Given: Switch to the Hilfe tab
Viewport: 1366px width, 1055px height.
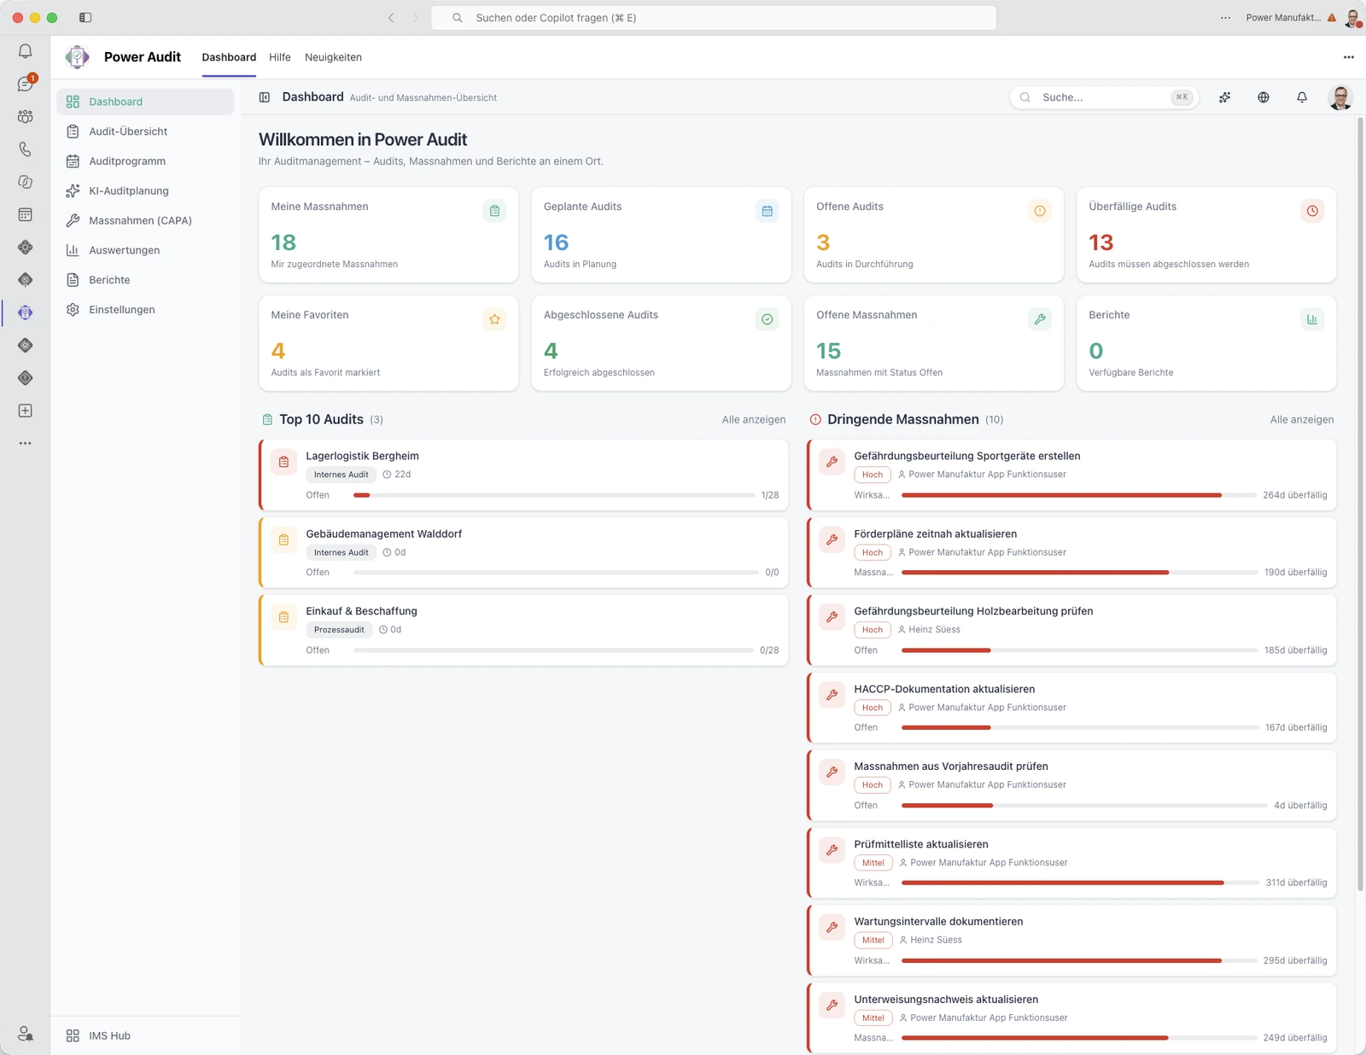Looking at the screenshot, I should point(280,57).
